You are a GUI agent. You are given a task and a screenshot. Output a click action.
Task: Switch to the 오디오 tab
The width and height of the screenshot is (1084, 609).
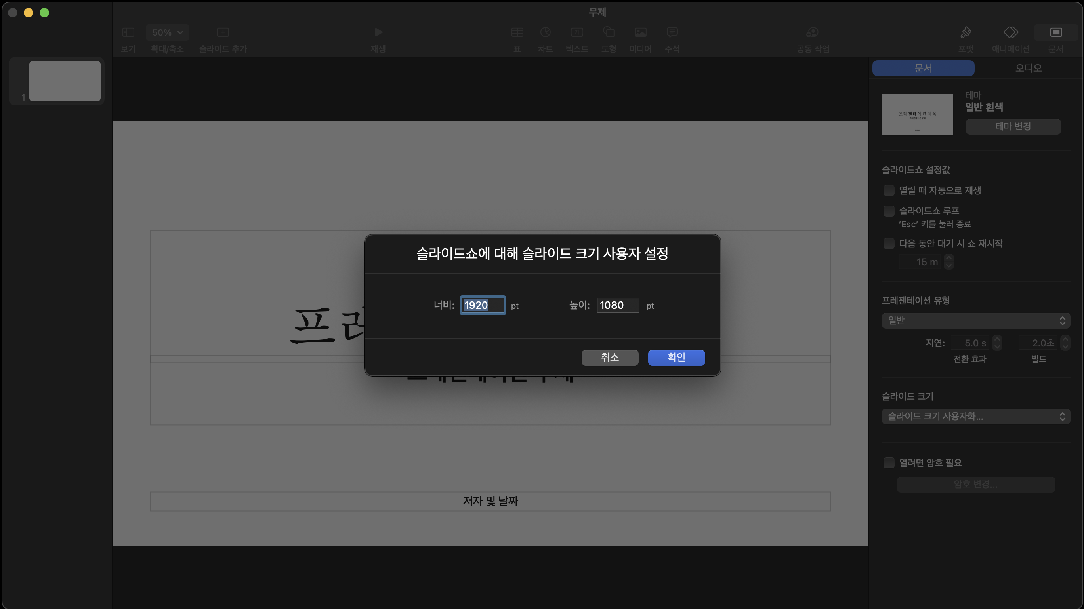(x=1028, y=68)
